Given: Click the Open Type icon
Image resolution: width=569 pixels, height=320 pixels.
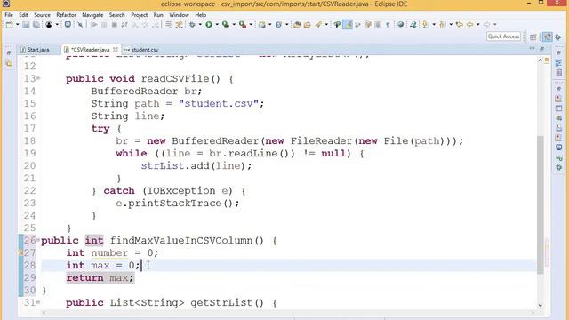Looking at the screenshot, I should 297,24.
